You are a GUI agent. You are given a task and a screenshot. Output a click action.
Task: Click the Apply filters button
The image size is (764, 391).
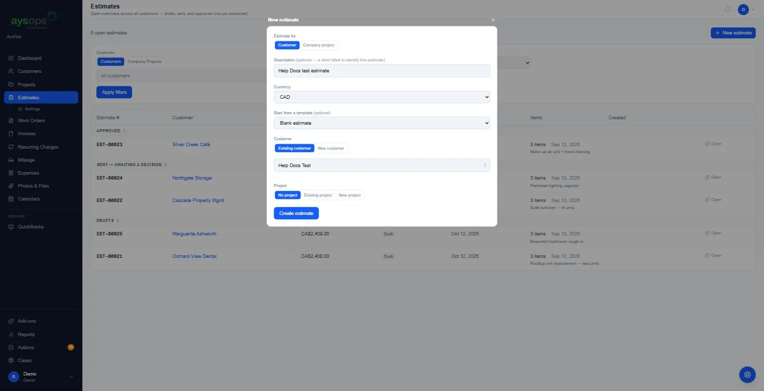coord(114,92)
